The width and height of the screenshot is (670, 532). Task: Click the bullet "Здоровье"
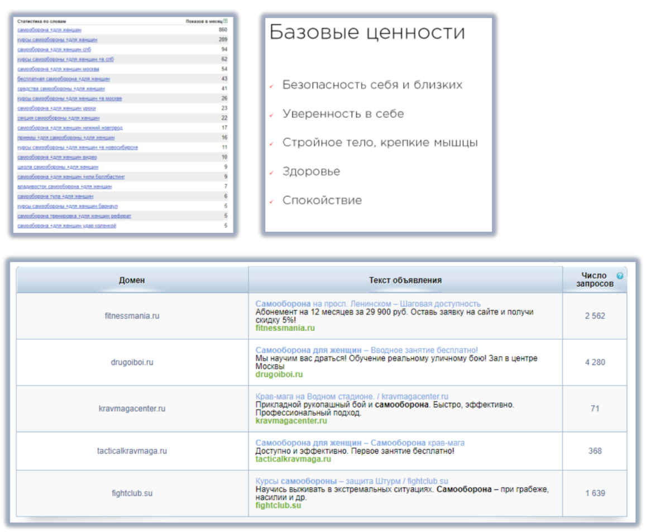[x=311, y=172]
